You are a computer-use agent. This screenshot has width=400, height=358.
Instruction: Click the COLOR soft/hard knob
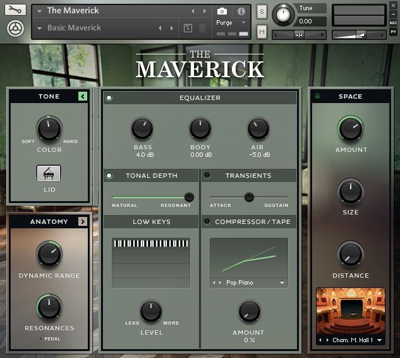pyautogui.click(x=49, y=129)
